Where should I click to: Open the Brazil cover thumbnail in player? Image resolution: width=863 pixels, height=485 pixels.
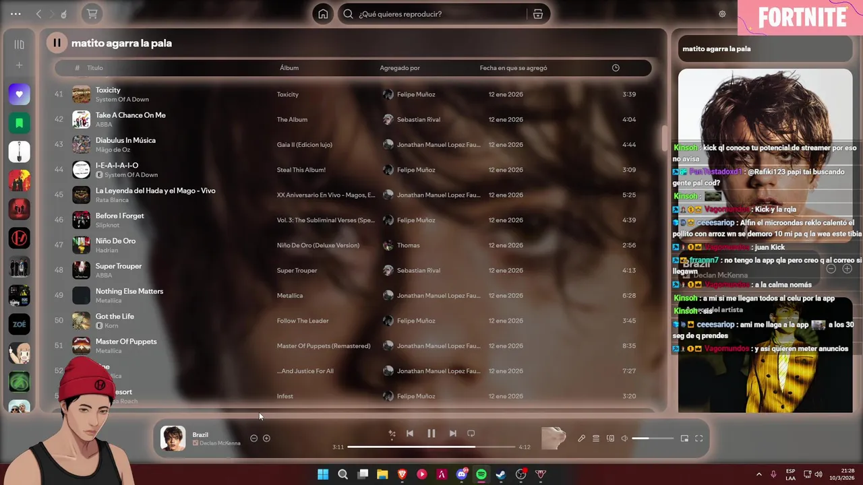pyautogui.click(x=173, y=439)
